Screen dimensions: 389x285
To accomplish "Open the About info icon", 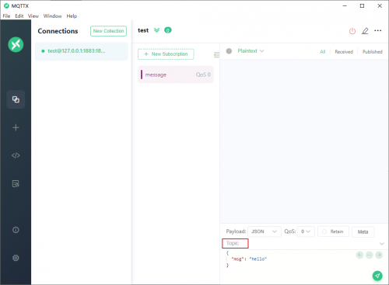I will point(16,230).
